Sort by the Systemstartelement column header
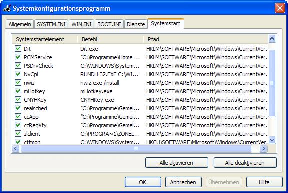The image size is (288, 193). 44,39
